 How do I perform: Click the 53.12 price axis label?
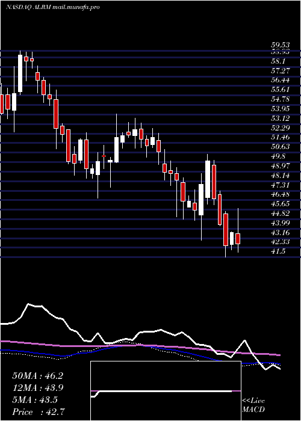281,118
